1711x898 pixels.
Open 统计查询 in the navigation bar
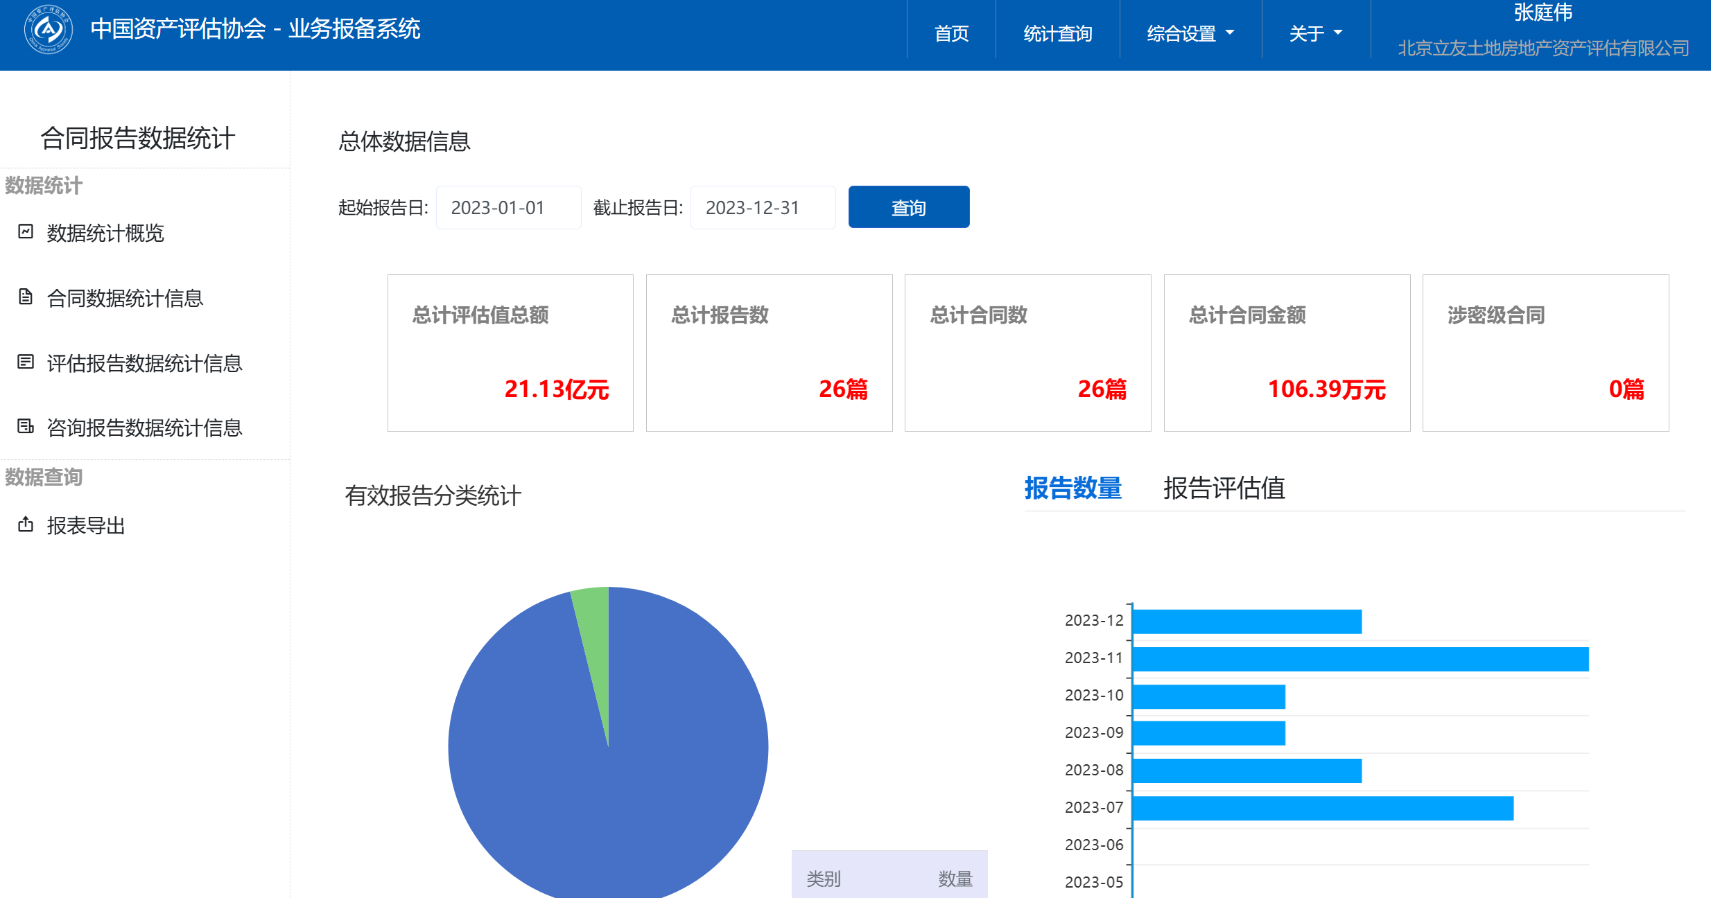(1057, 33)
